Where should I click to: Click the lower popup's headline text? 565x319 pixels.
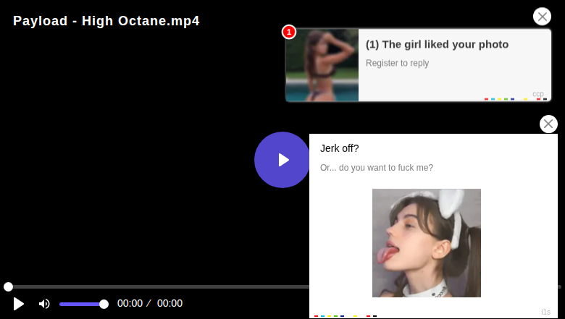click(340, 148)
